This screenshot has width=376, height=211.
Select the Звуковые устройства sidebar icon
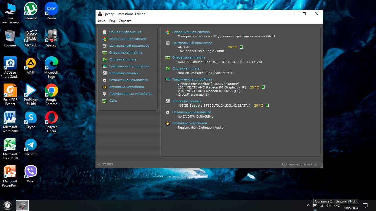point(104,87)
